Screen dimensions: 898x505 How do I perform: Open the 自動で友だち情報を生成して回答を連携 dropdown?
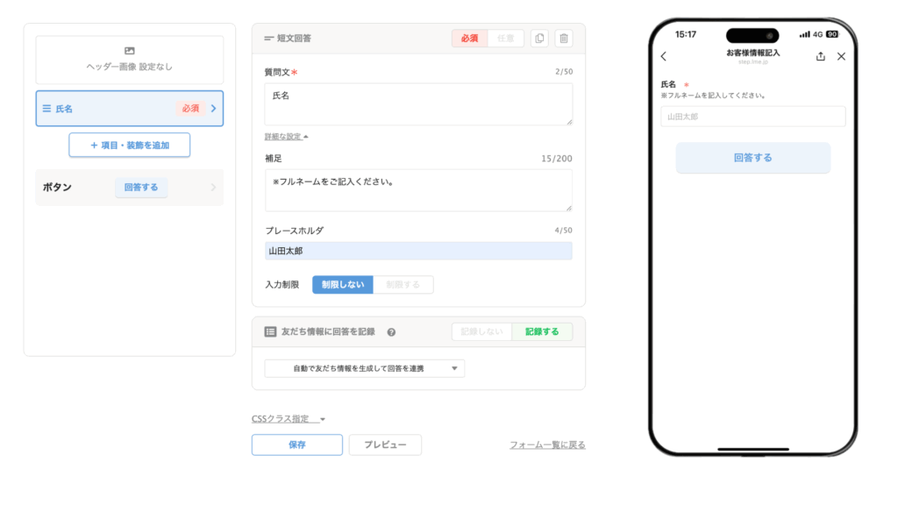click(365, 369)
